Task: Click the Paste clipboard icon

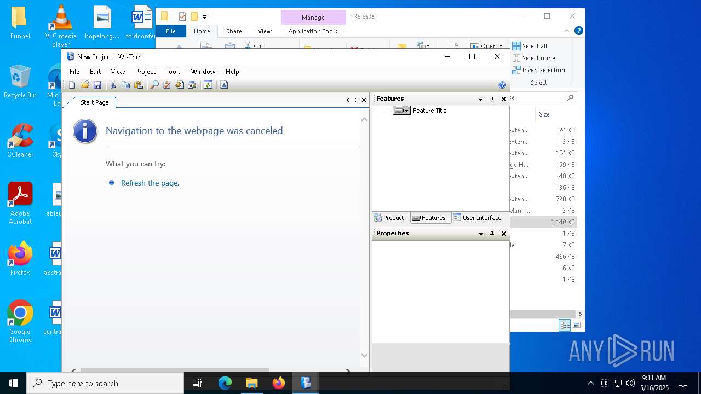Action: [139, 85]
